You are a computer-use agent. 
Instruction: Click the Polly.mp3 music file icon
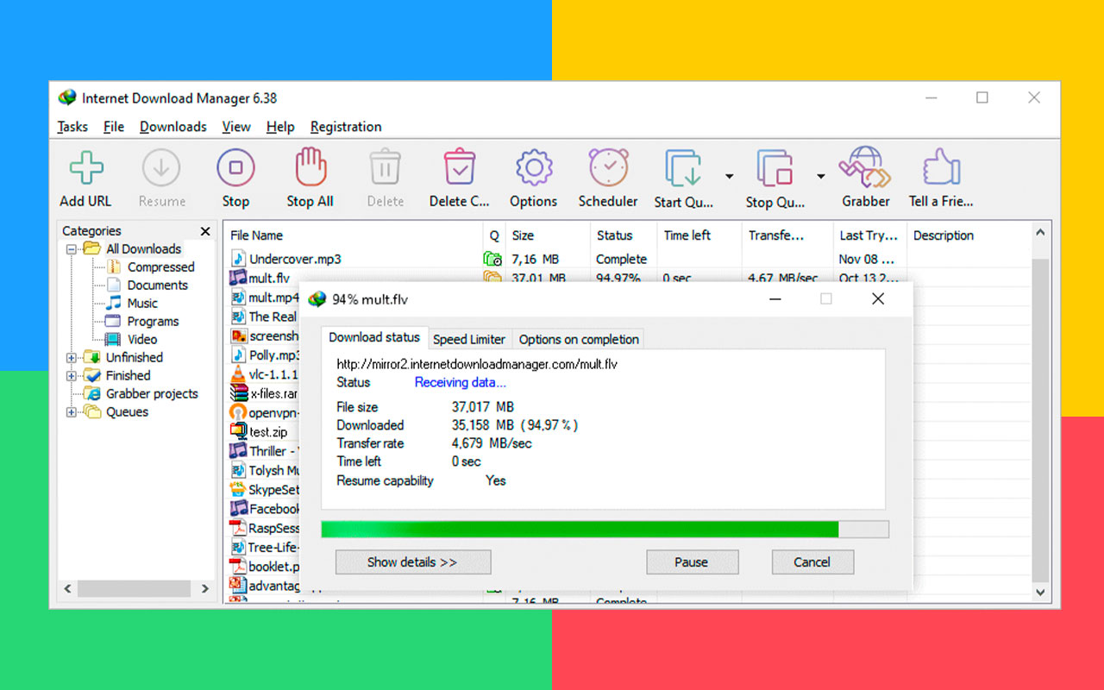tap(238, 354)
